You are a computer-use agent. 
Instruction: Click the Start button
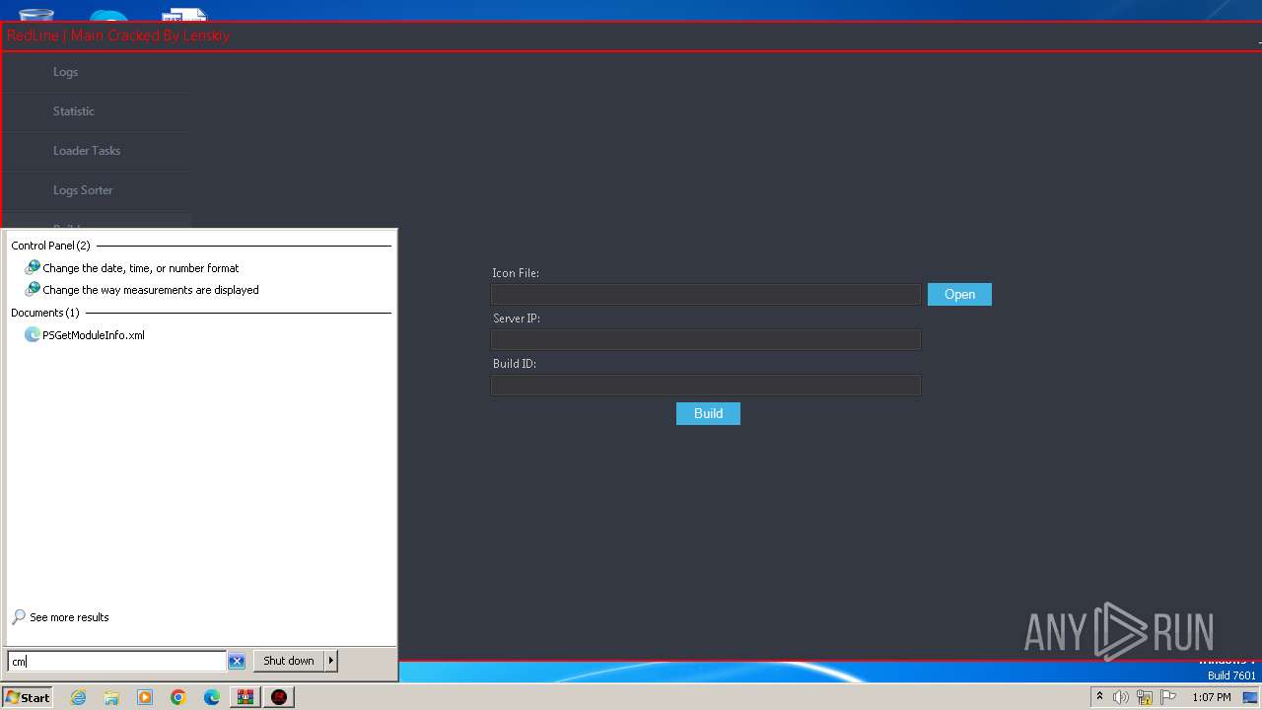pos(28,697)
